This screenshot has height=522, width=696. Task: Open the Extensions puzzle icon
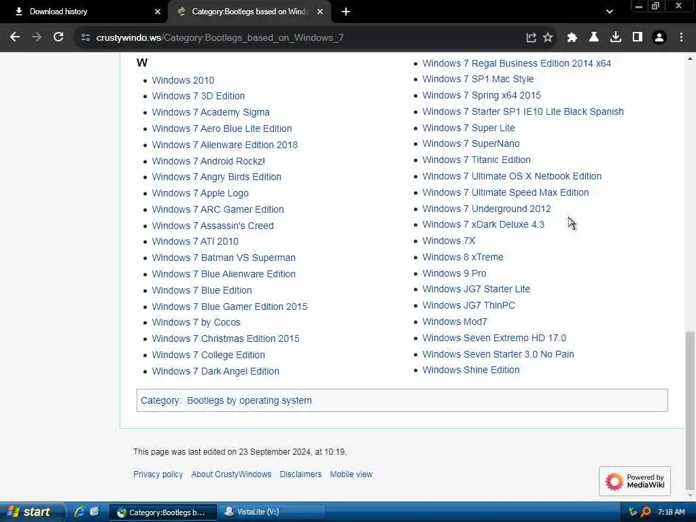tap(572, 38)
